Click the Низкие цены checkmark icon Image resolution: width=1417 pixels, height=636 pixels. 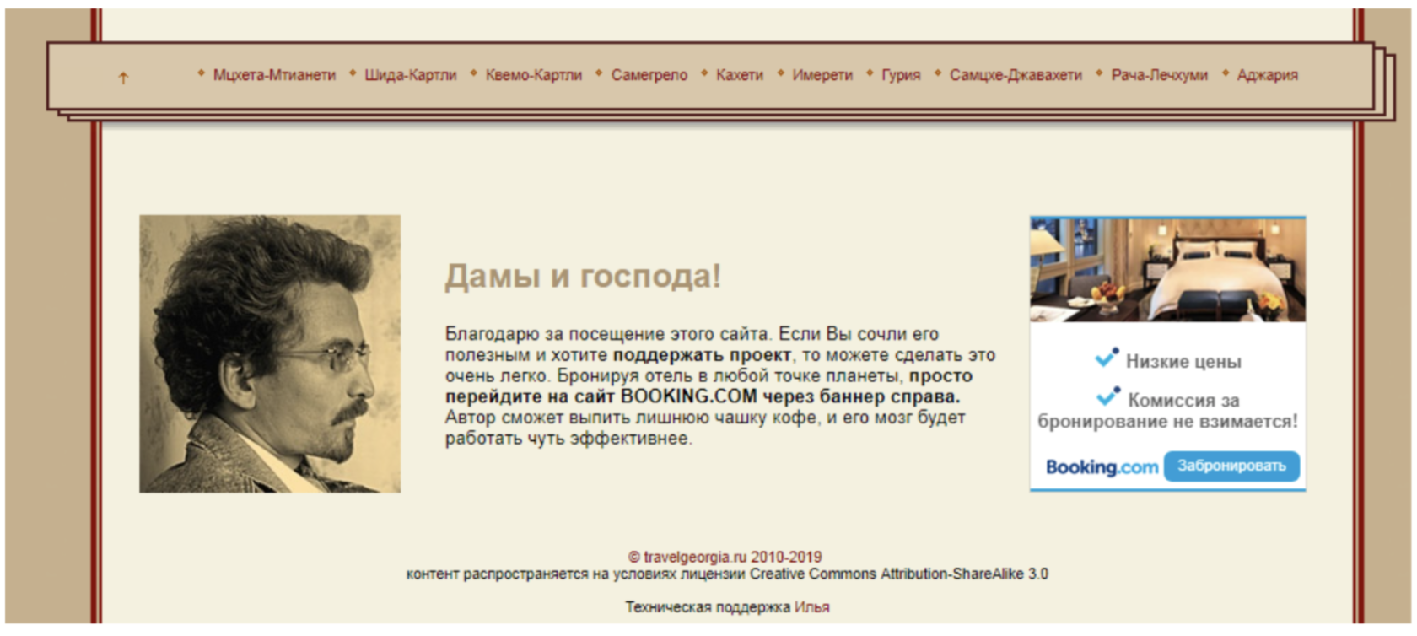[x=1106, y=358]
